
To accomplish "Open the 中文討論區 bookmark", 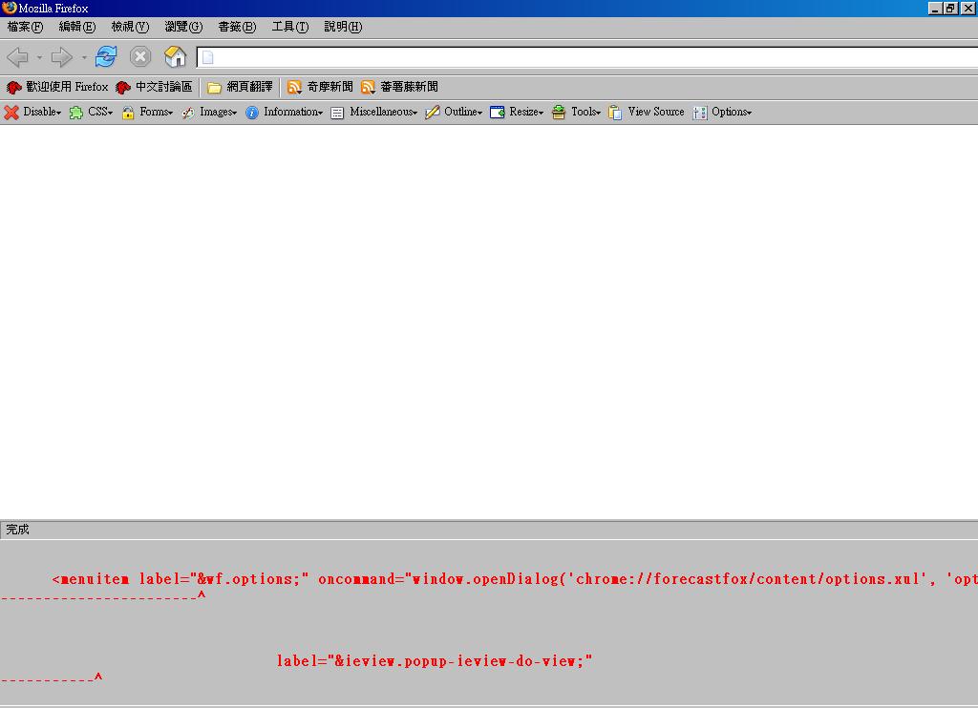I will tap(154, 87).
